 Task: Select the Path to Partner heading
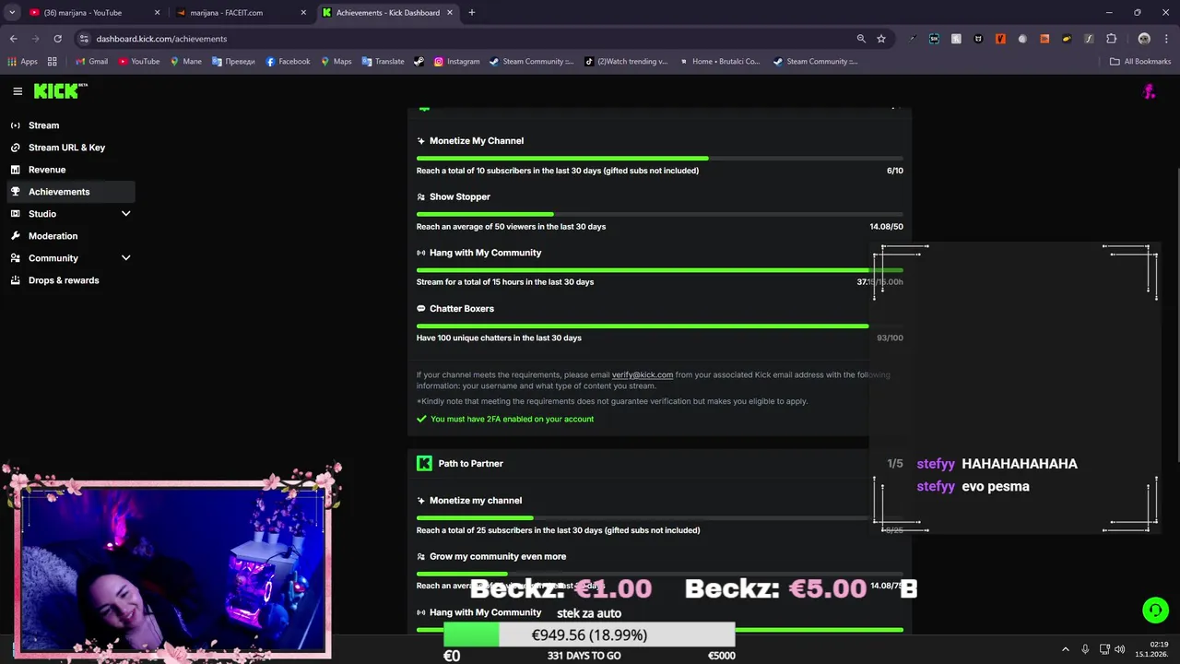point(470,464)
